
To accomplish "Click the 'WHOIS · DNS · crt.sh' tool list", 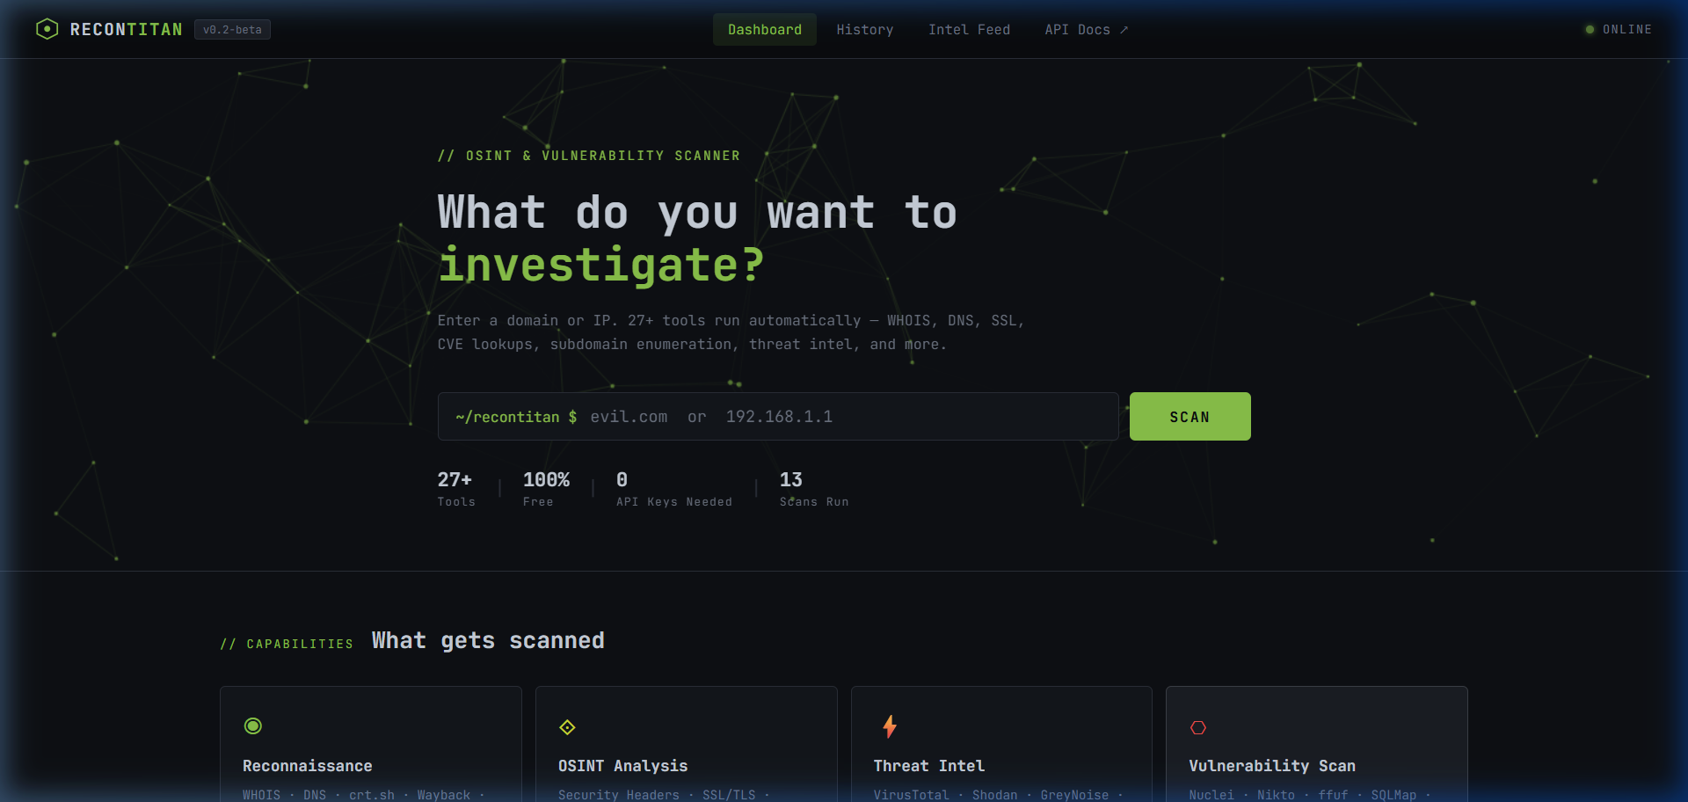I will [364, 794].
